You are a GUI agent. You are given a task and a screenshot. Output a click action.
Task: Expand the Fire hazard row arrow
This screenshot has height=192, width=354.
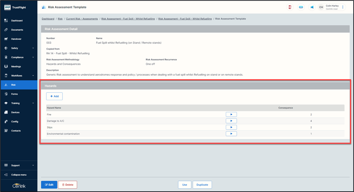tap(231, 114)
